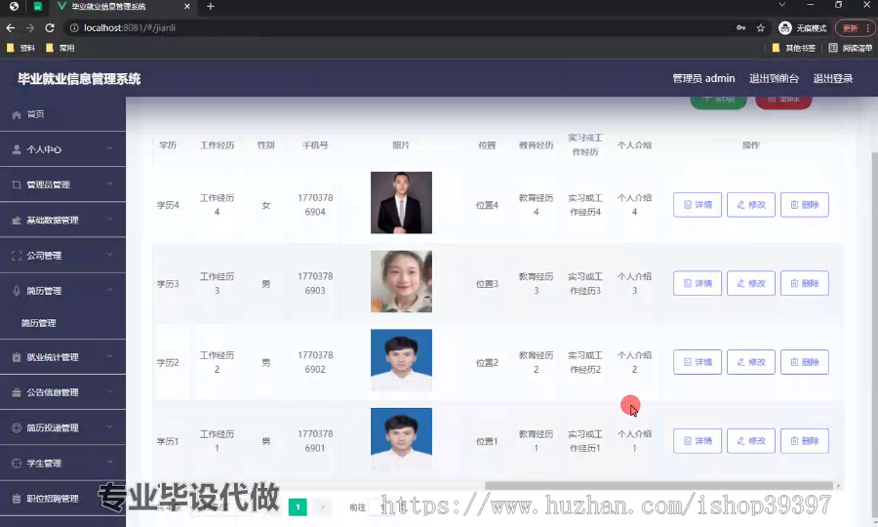
Task: Open the incognito mode indicator
Action: click(802, 28)
